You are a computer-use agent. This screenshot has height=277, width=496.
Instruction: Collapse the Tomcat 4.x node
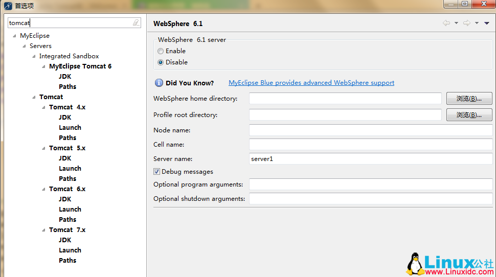[43, 107]
